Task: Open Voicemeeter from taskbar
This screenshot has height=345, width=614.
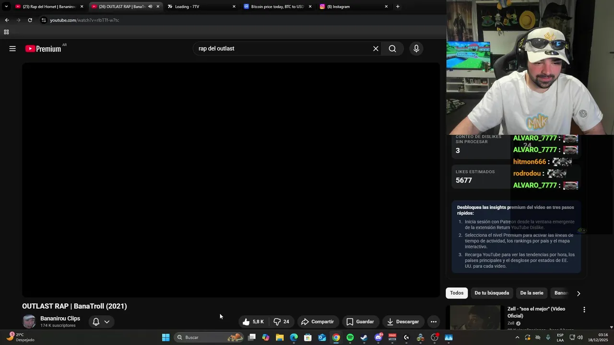Action: click(392, 337)
